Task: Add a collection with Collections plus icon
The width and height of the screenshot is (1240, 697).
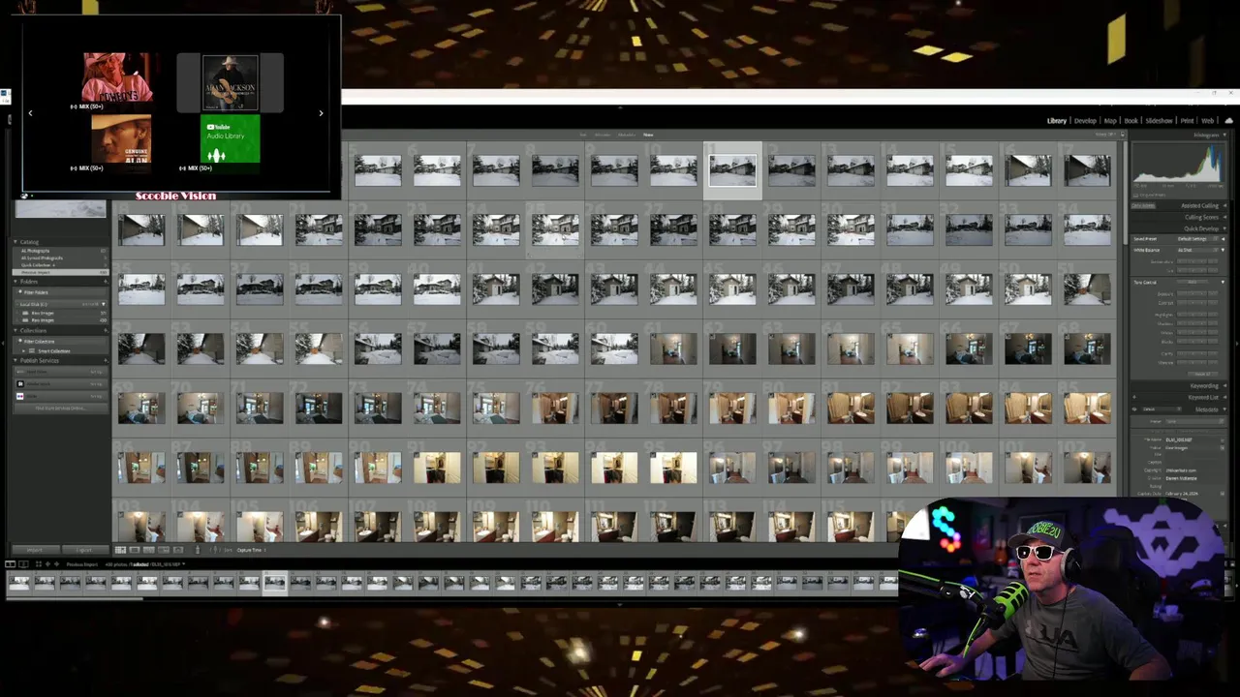Action: click(105, 331)
